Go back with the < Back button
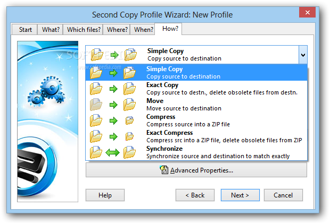This screenshot has width=330, height=224. coord(195,195)
